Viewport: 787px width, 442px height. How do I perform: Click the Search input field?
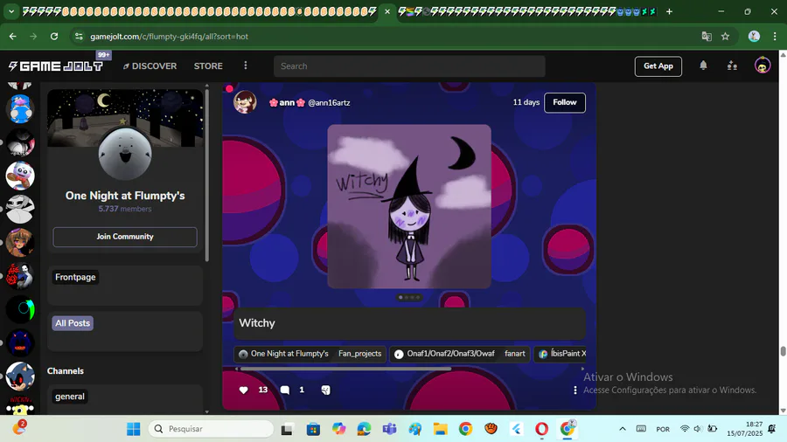pyautogui.click(x=409, y=66)
